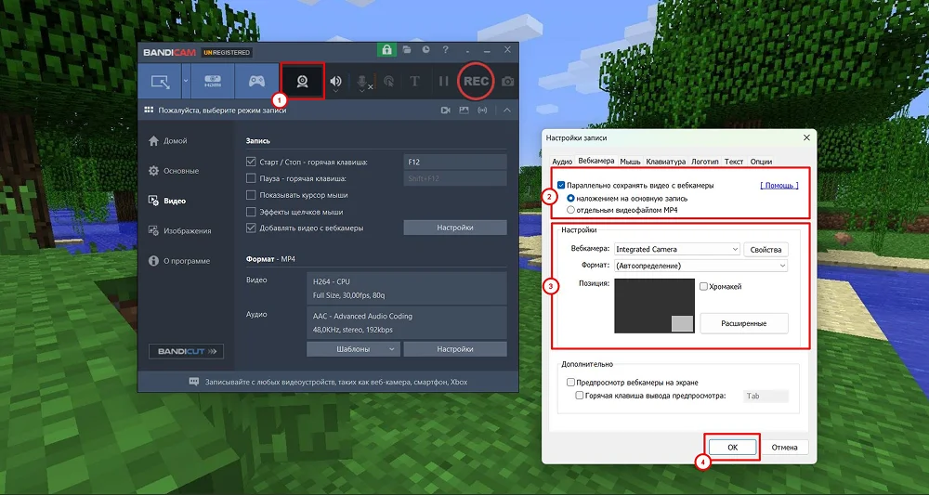Switch to the Текст tab

pos(734,161)
